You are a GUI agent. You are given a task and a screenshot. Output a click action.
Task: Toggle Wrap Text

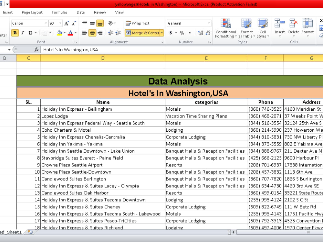click(x=137, y=23)
